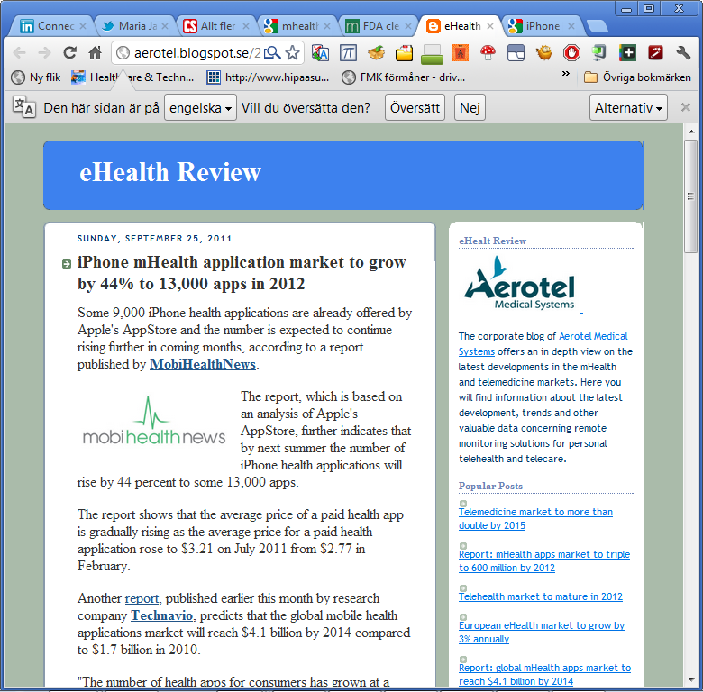Show more bookmarks with the chevron
The image size is (703, 692).
tap(566, 73)
